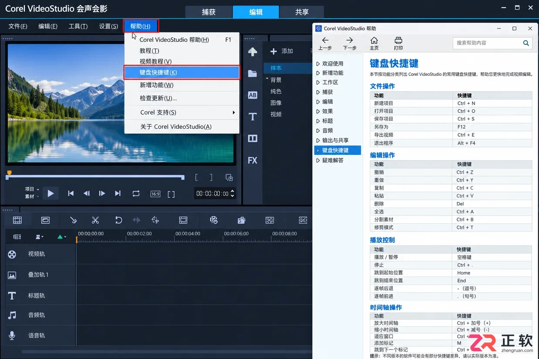Set the mark-in bracket on preview bar
Screen dimensions: 539x359
196,177
